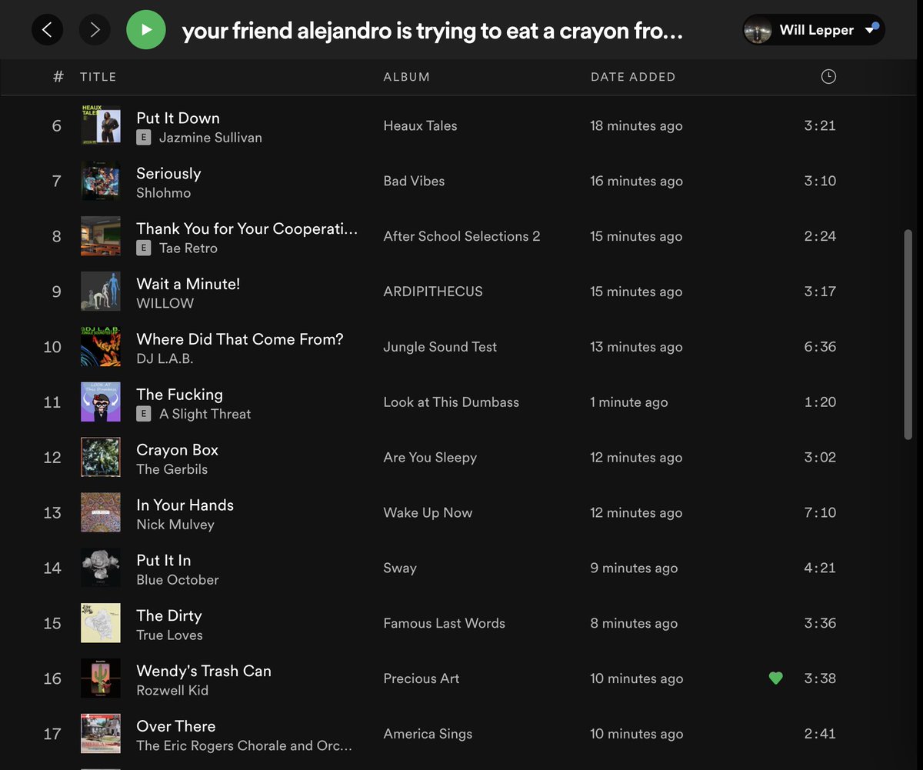Click the Seriously album cover
923x770 pixels.
point(101,181)
